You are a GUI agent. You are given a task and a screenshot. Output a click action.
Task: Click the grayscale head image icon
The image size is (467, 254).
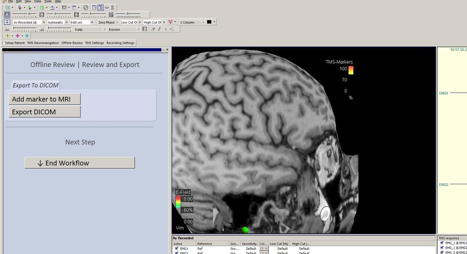click(64, 7)
